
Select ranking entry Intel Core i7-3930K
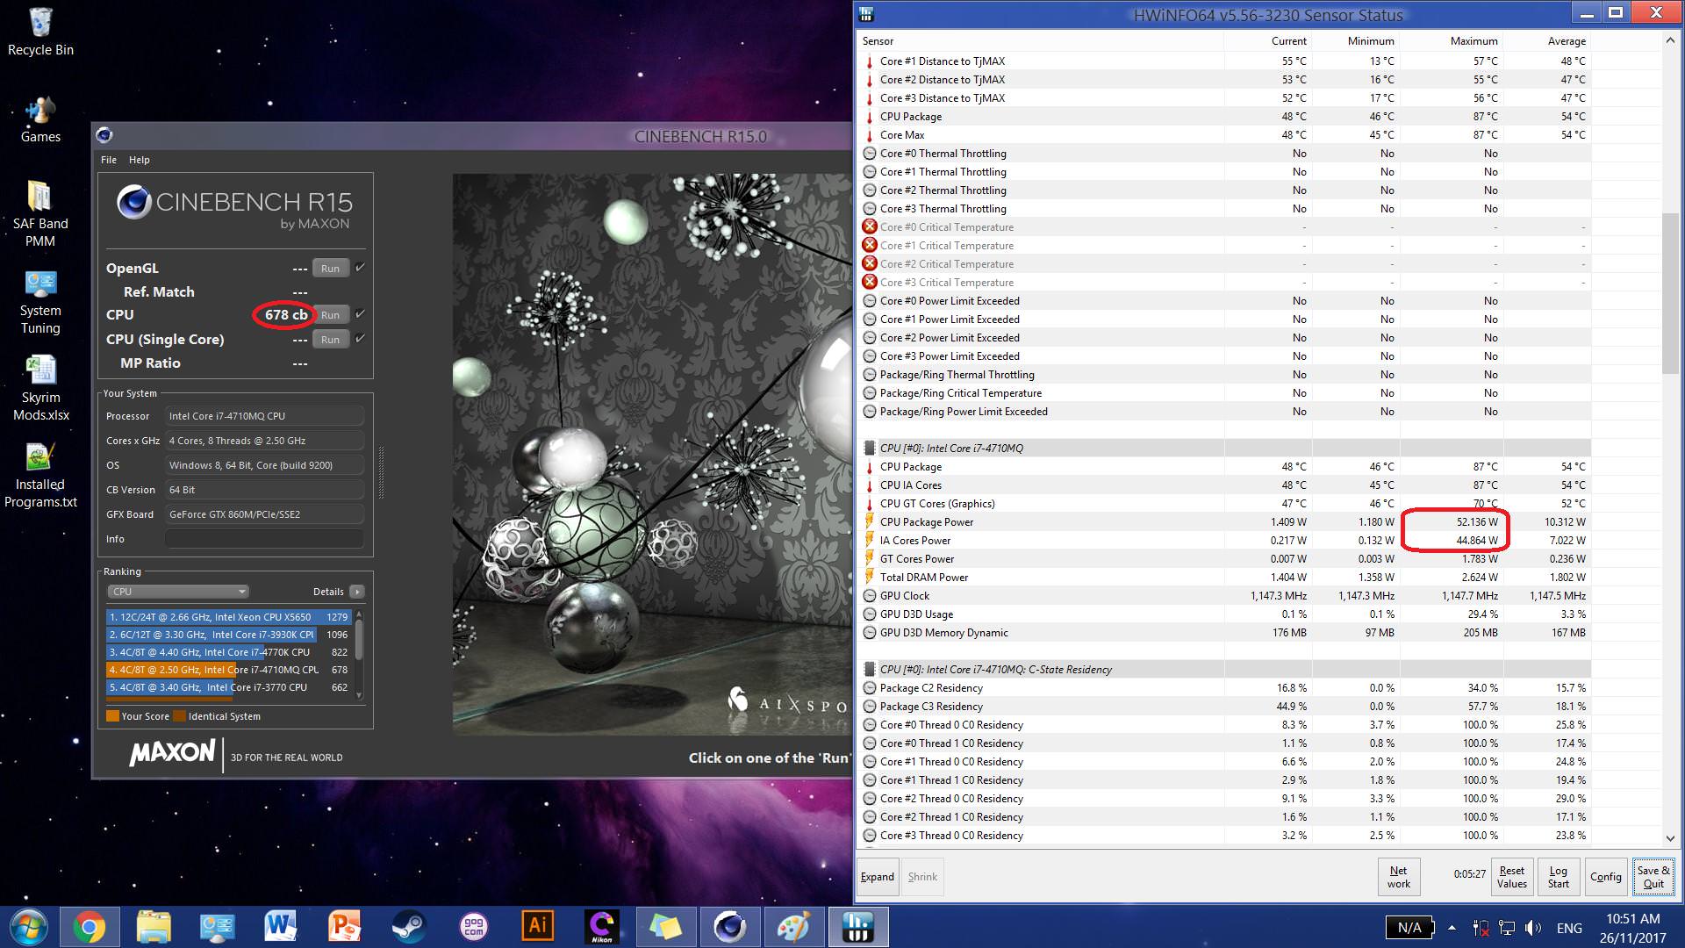[x=228, y=635]
